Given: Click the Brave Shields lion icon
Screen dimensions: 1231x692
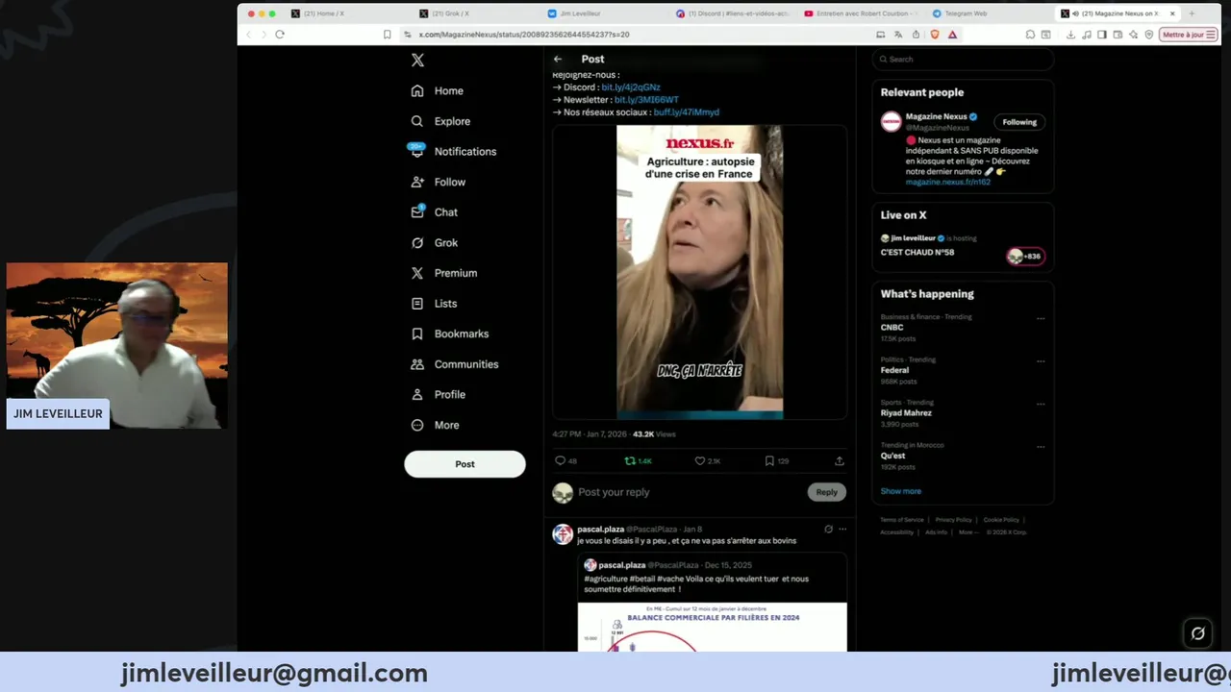Looking at the screenshot, I should [x=934, y=35].
